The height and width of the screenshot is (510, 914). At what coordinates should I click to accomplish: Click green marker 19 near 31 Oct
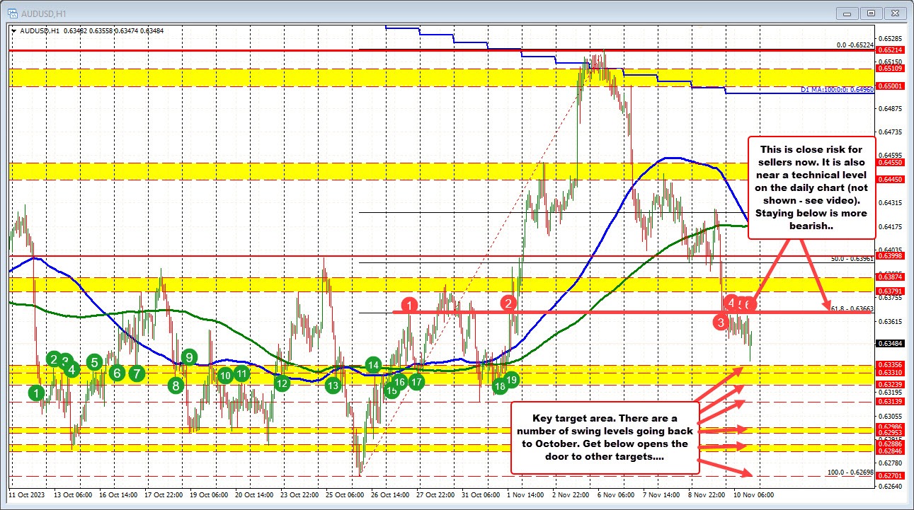pos(511,380)
